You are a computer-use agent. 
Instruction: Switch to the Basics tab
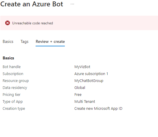[8, 42]
